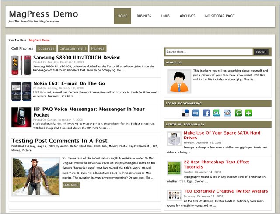Click the Latest On Technology heading
280x214 pixels.
[185, 124]
